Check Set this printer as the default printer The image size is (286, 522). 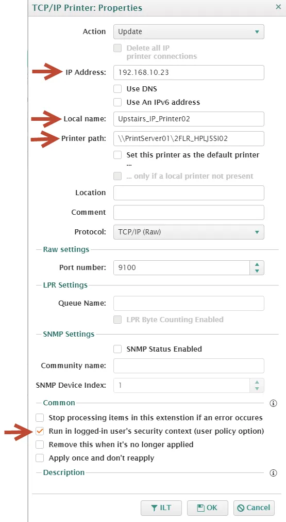coord(117,155)
